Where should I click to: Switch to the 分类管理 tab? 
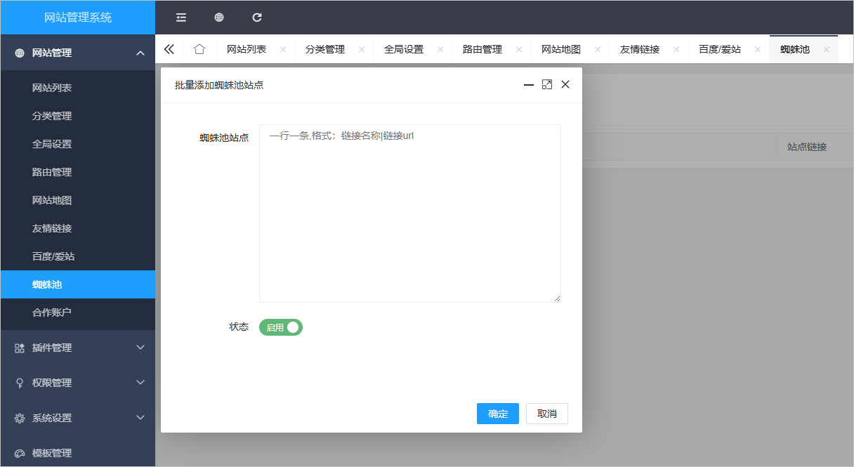pyautogui.click(x=325, y=50)
